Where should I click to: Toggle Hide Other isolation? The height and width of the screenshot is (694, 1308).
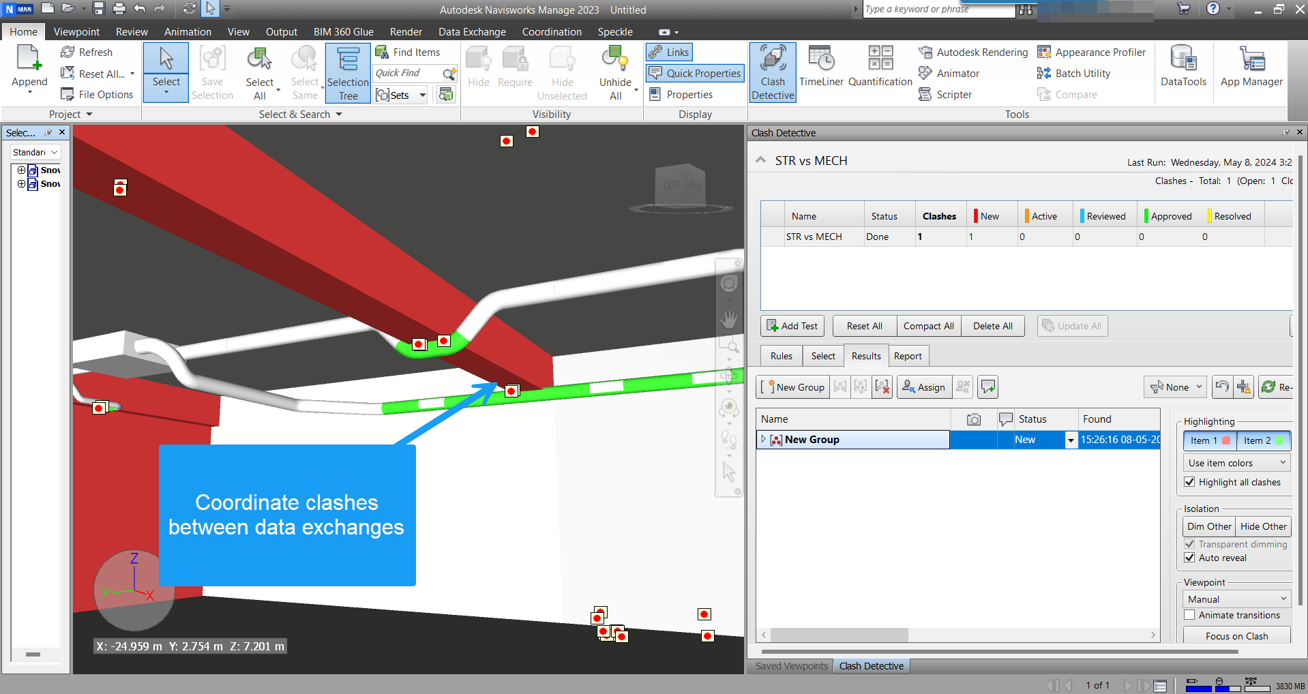click(x=1263, y=526)
